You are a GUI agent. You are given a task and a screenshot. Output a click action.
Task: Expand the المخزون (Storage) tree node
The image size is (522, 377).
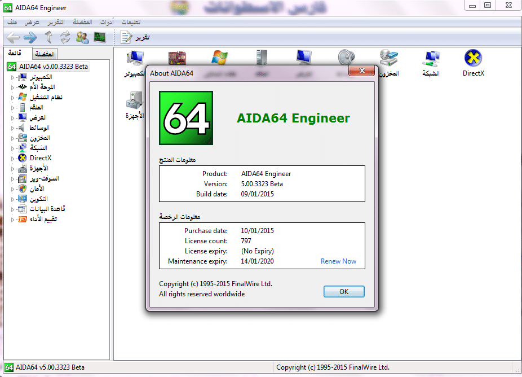tap(12, 138)
